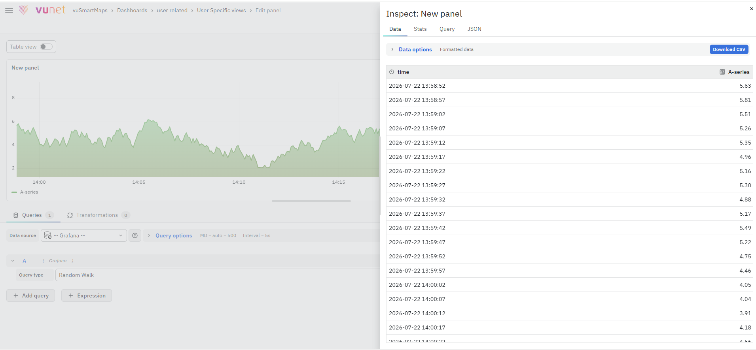Viewport: 756px width, 350px height.
Task: Close the Inspect panel drawer
Action: pos(751,9)
